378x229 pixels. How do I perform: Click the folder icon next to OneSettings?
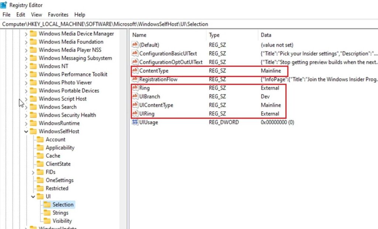40,180
